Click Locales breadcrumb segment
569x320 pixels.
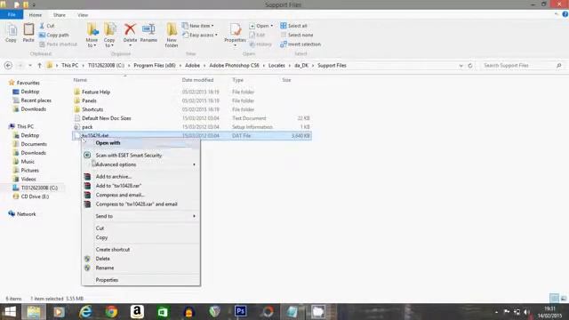click(276, 66)
